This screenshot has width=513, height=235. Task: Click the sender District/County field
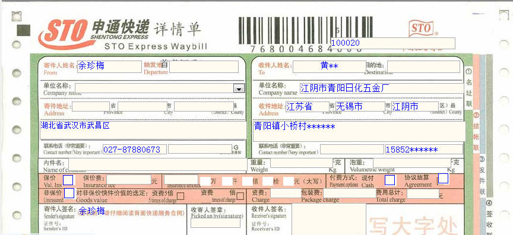(204, 107)
